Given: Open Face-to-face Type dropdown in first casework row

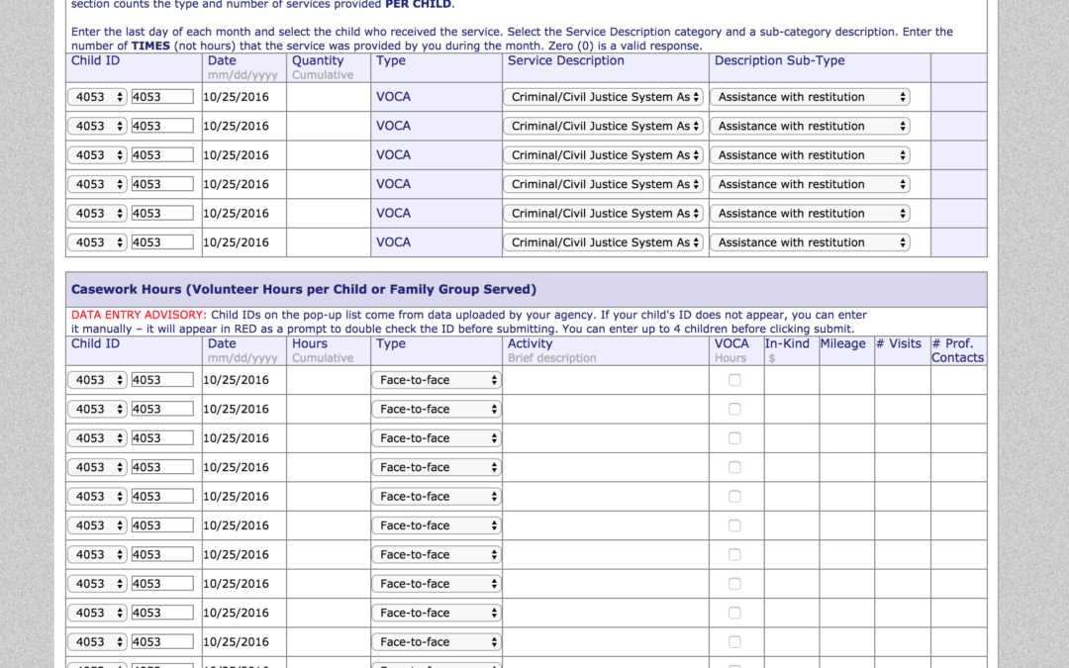Looking at the screenshot, I should click(x=437, y=380).
